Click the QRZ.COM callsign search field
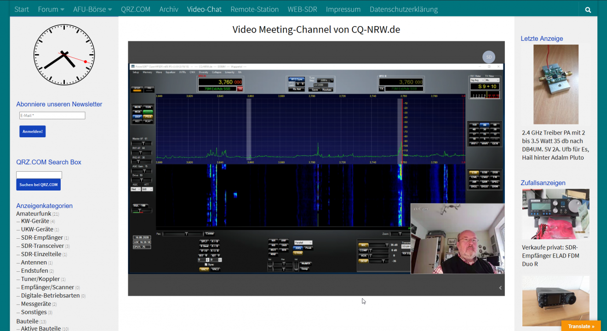This screenshot has width=607, height=331. click(39, 175)
